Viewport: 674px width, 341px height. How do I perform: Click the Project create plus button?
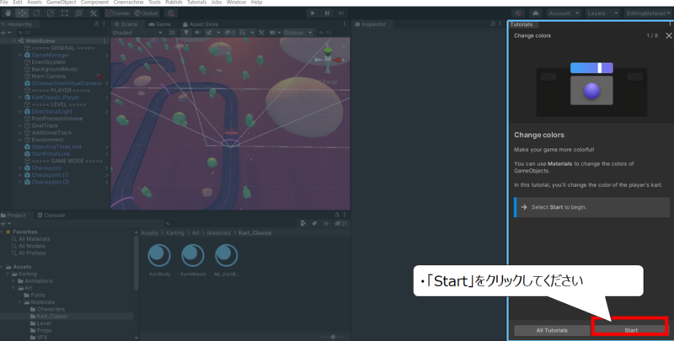3,224
